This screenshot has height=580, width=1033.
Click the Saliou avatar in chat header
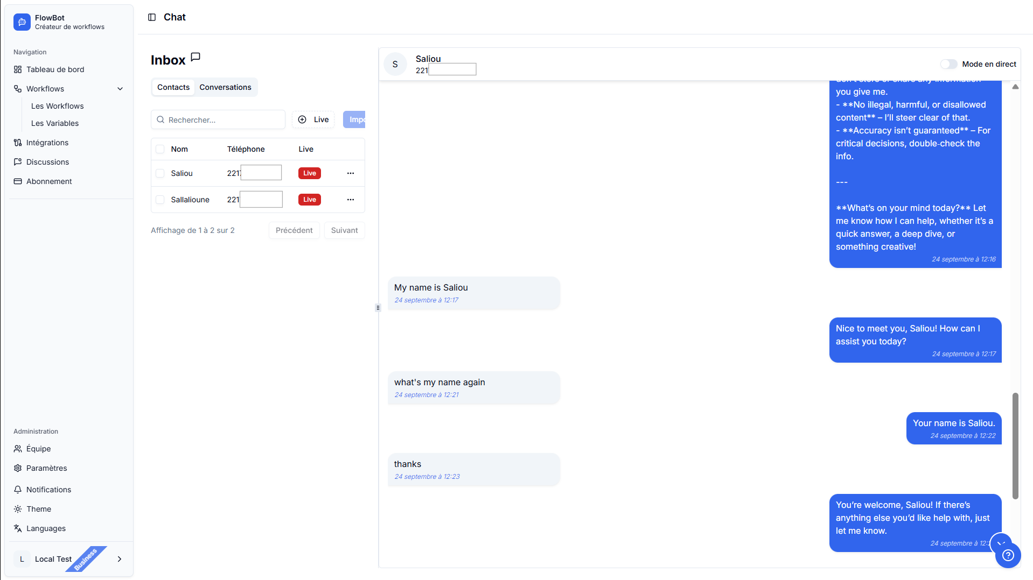click(x=395, y=64)
